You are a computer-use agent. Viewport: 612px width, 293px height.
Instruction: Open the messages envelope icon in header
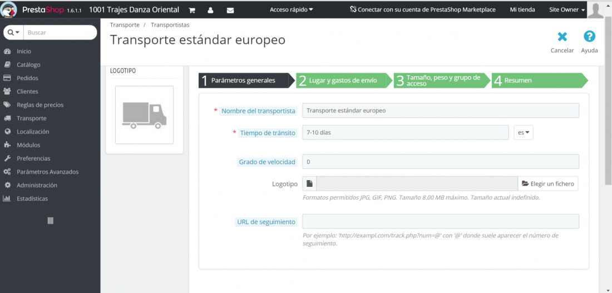(x=230, y=10)
